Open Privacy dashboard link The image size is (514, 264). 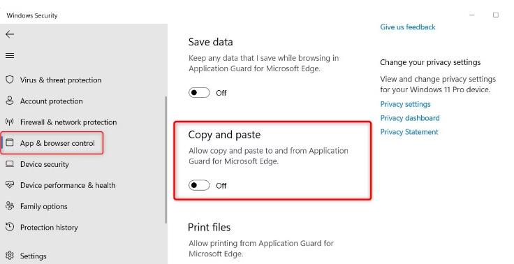(410, 118)
